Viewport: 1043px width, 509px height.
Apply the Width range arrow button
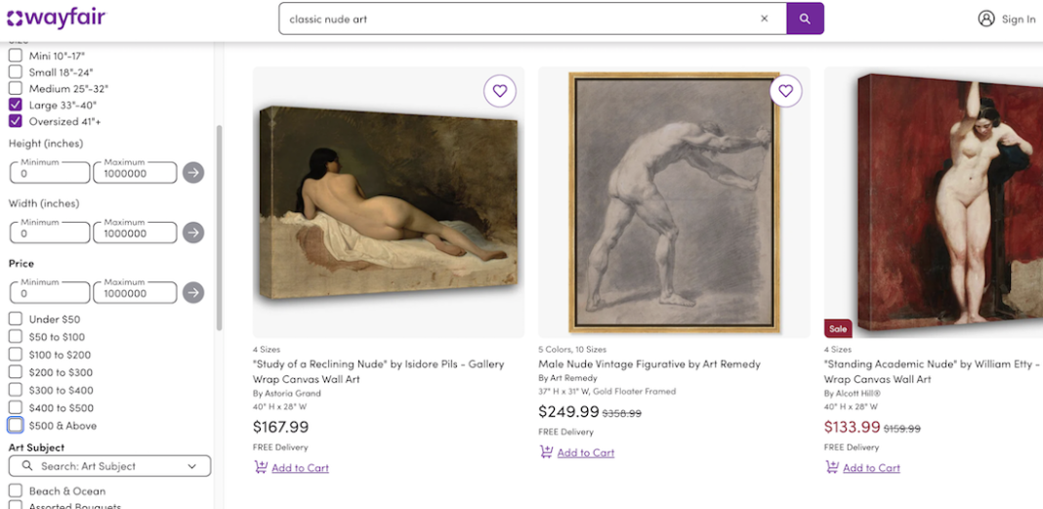click(193, 233)
